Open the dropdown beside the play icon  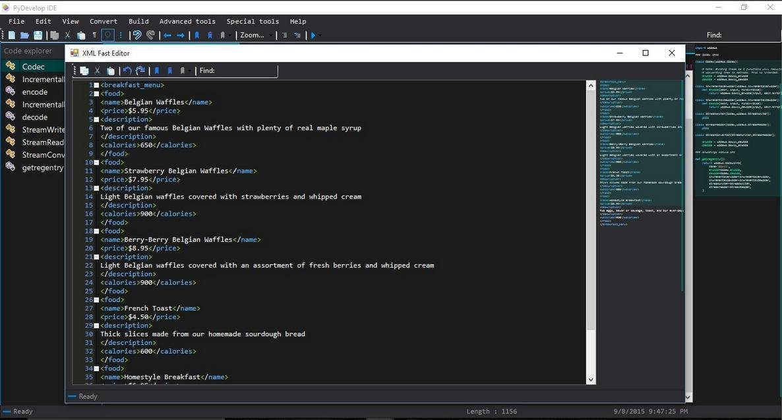coord(320,36)
